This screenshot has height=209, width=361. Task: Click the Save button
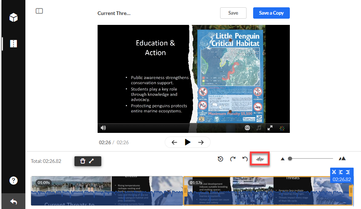[x=233, y=13]
